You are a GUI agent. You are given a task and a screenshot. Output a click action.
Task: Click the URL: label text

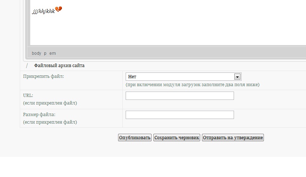pyautogui.click(x=28, y=95)
